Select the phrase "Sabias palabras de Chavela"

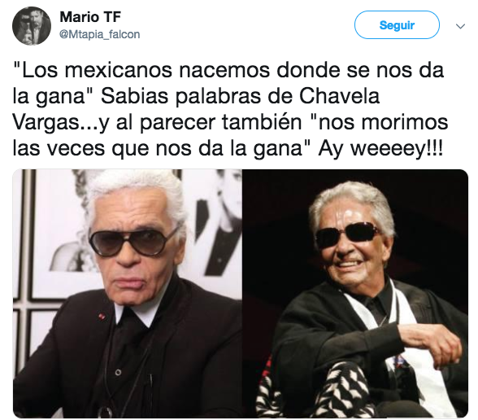click(241, 96)
